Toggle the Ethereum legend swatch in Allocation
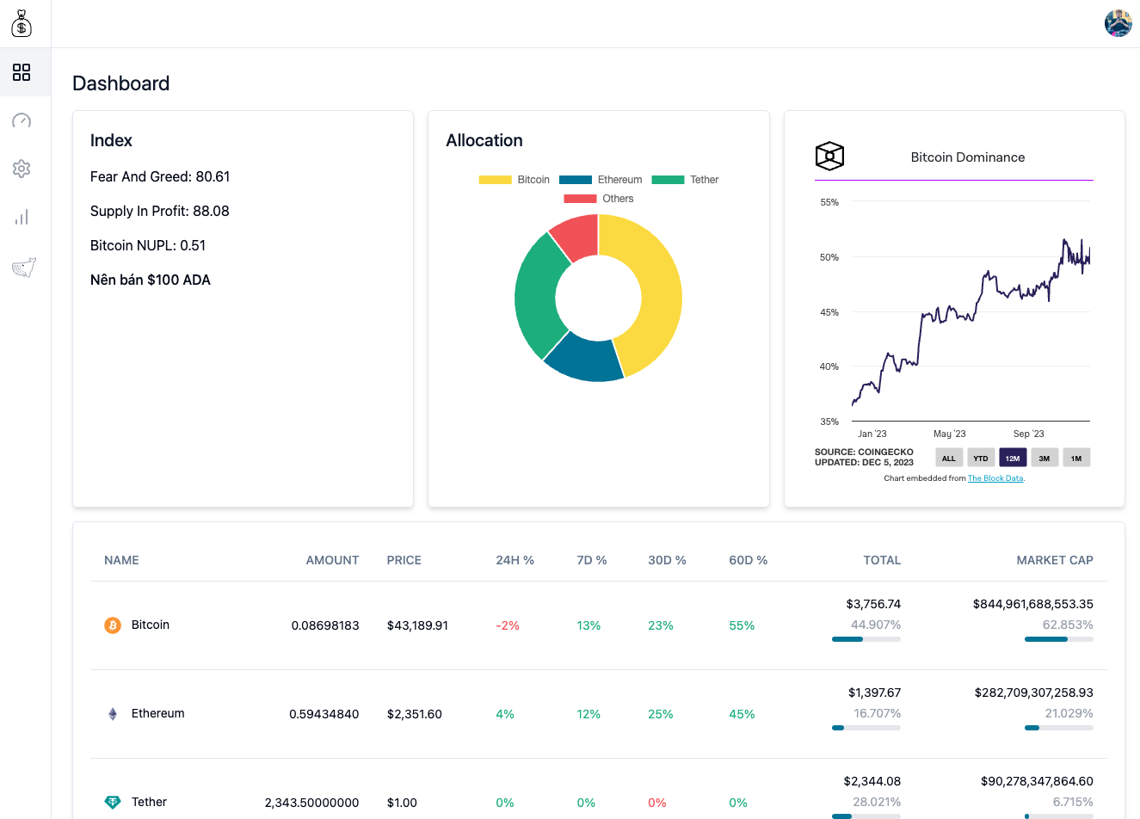The image size is (1140, 819). tap(576, 180)
